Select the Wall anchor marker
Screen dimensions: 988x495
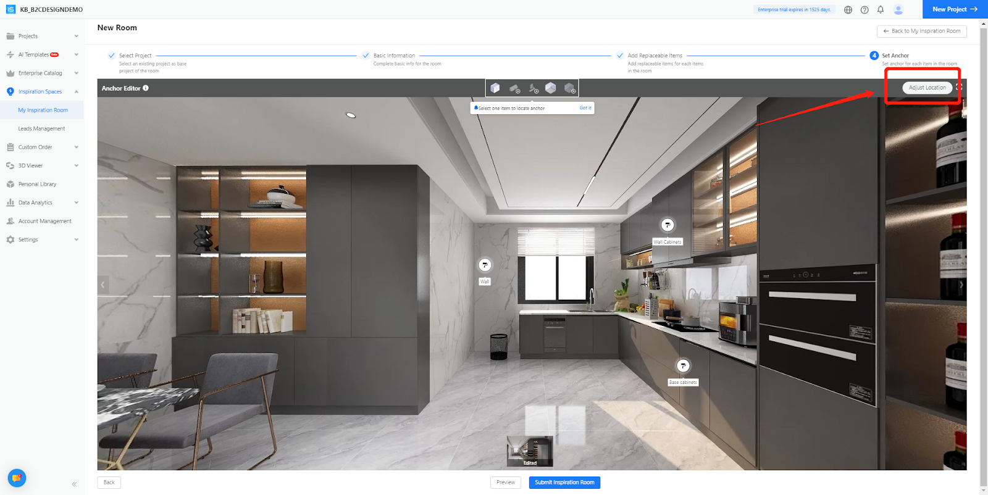pos(485,265)
